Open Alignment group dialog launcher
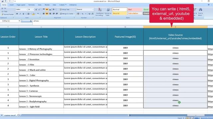This screenshot has height=119, width=213. 74,18
